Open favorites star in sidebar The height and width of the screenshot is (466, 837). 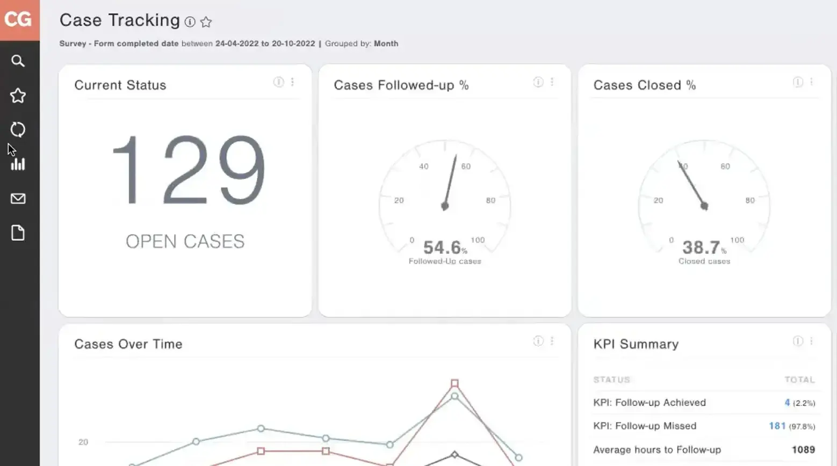click(18, 96)
